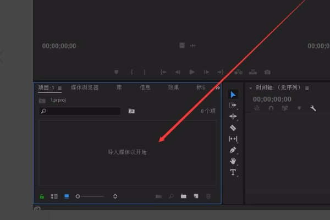This screenshot has width=330, height=220.
Task: Click the Mark In bracket button
Action: click(131, 72)
